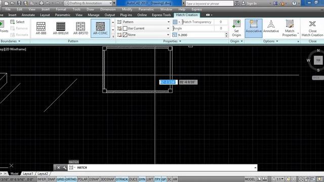Screen dimensions: 324x182
Task: Click the Save As icon in quick access toolbar
Action: click(26, 3)
